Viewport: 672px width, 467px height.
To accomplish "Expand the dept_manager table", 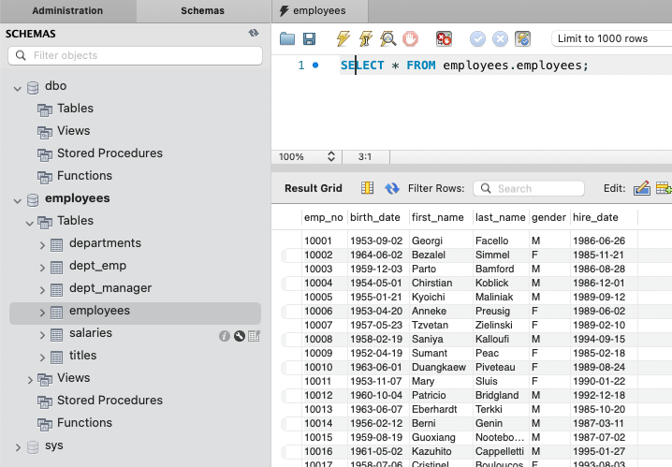I will [42, 290].
